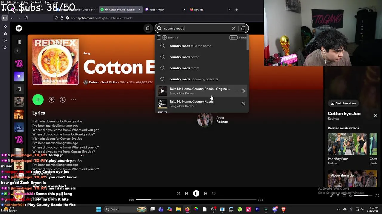Open Your Library in sidebar

pyautogui.click(x=19, y=42)
